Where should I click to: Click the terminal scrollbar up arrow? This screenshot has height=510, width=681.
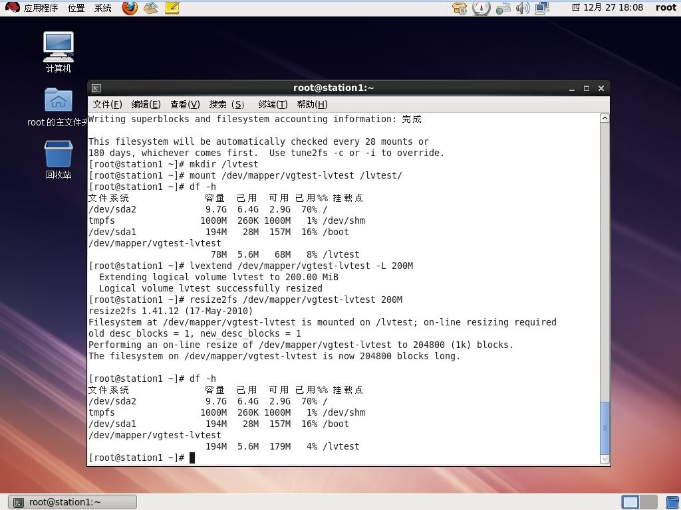tap(605, 118)
